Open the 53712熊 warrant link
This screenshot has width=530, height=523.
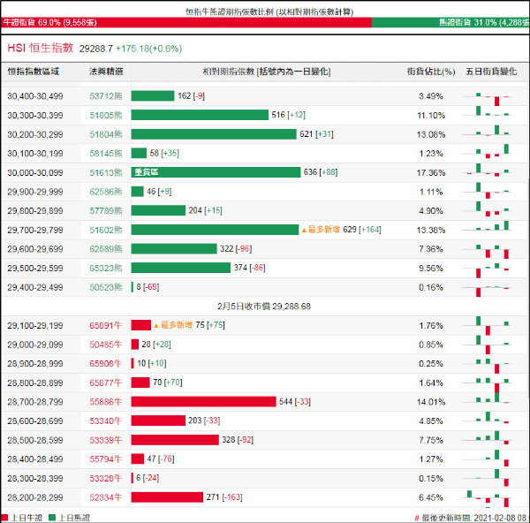[106, 96]
